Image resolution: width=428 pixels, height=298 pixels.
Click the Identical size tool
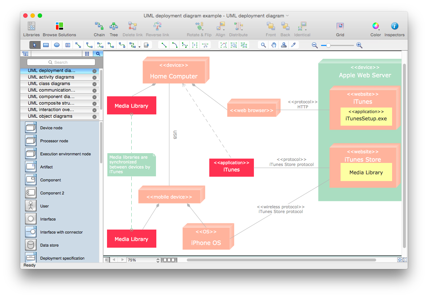302,29
